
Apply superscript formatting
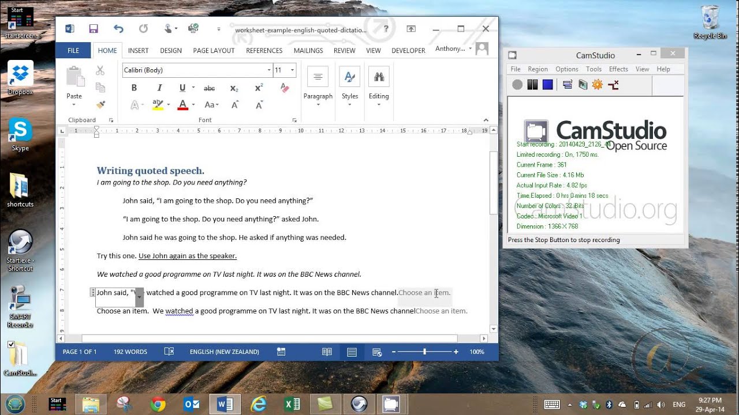pyautogui.click(x=259, y=88)
